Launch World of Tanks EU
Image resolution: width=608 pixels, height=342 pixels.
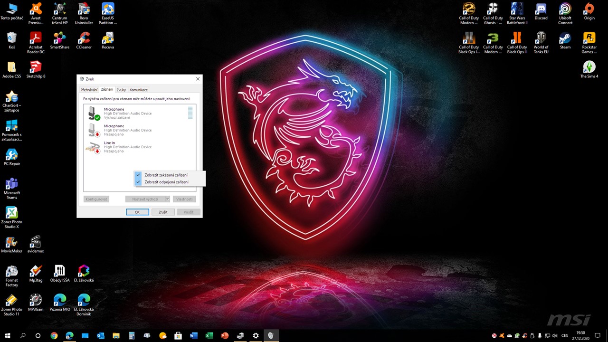(x=541, y=42)
